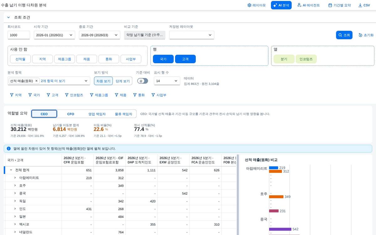This screenshot has width=376, height=235.
Task: Expand the 아랍에미리트 row
Action: pyautogui.click(x=15, y=178)
